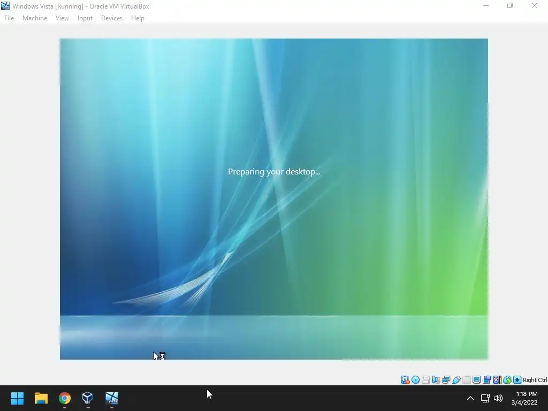Click the optical drive indicator icon
The width and height of the screenshot is (548, 411).
point(415,380)
